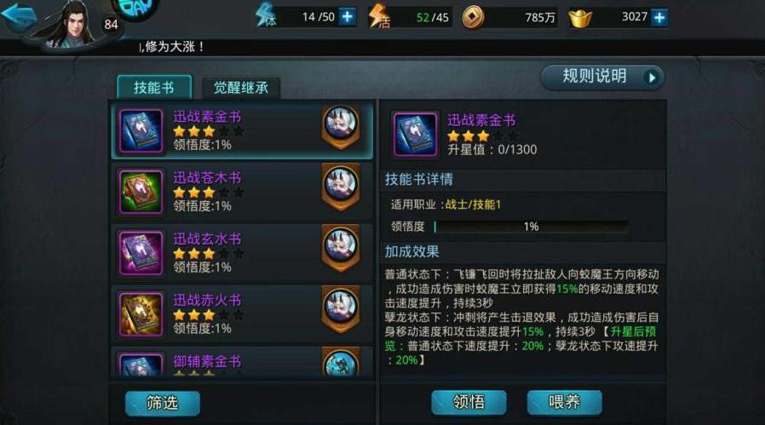The image size is (765, 425).
Task: Open the 规则说明 rules panel arrow
Action: (x=652, y=78)
